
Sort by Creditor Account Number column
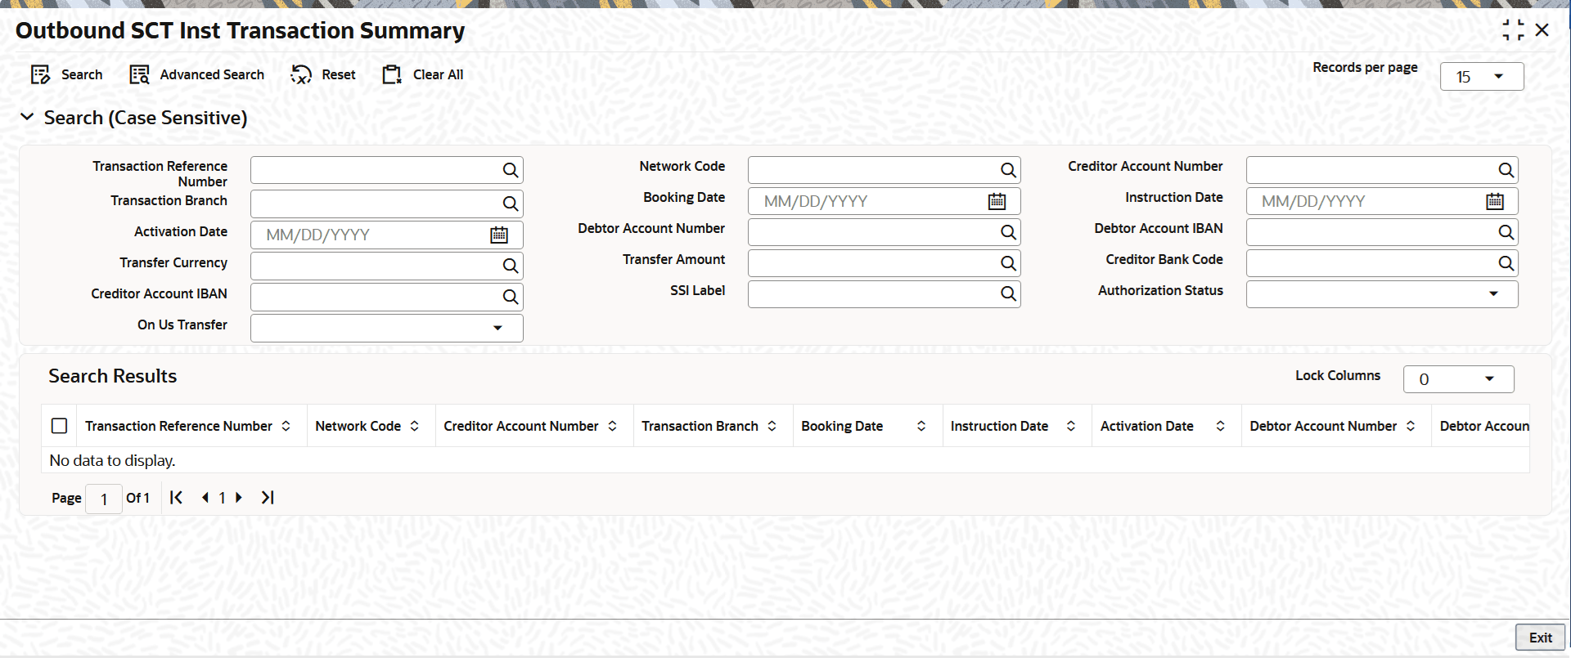[612, 426]
